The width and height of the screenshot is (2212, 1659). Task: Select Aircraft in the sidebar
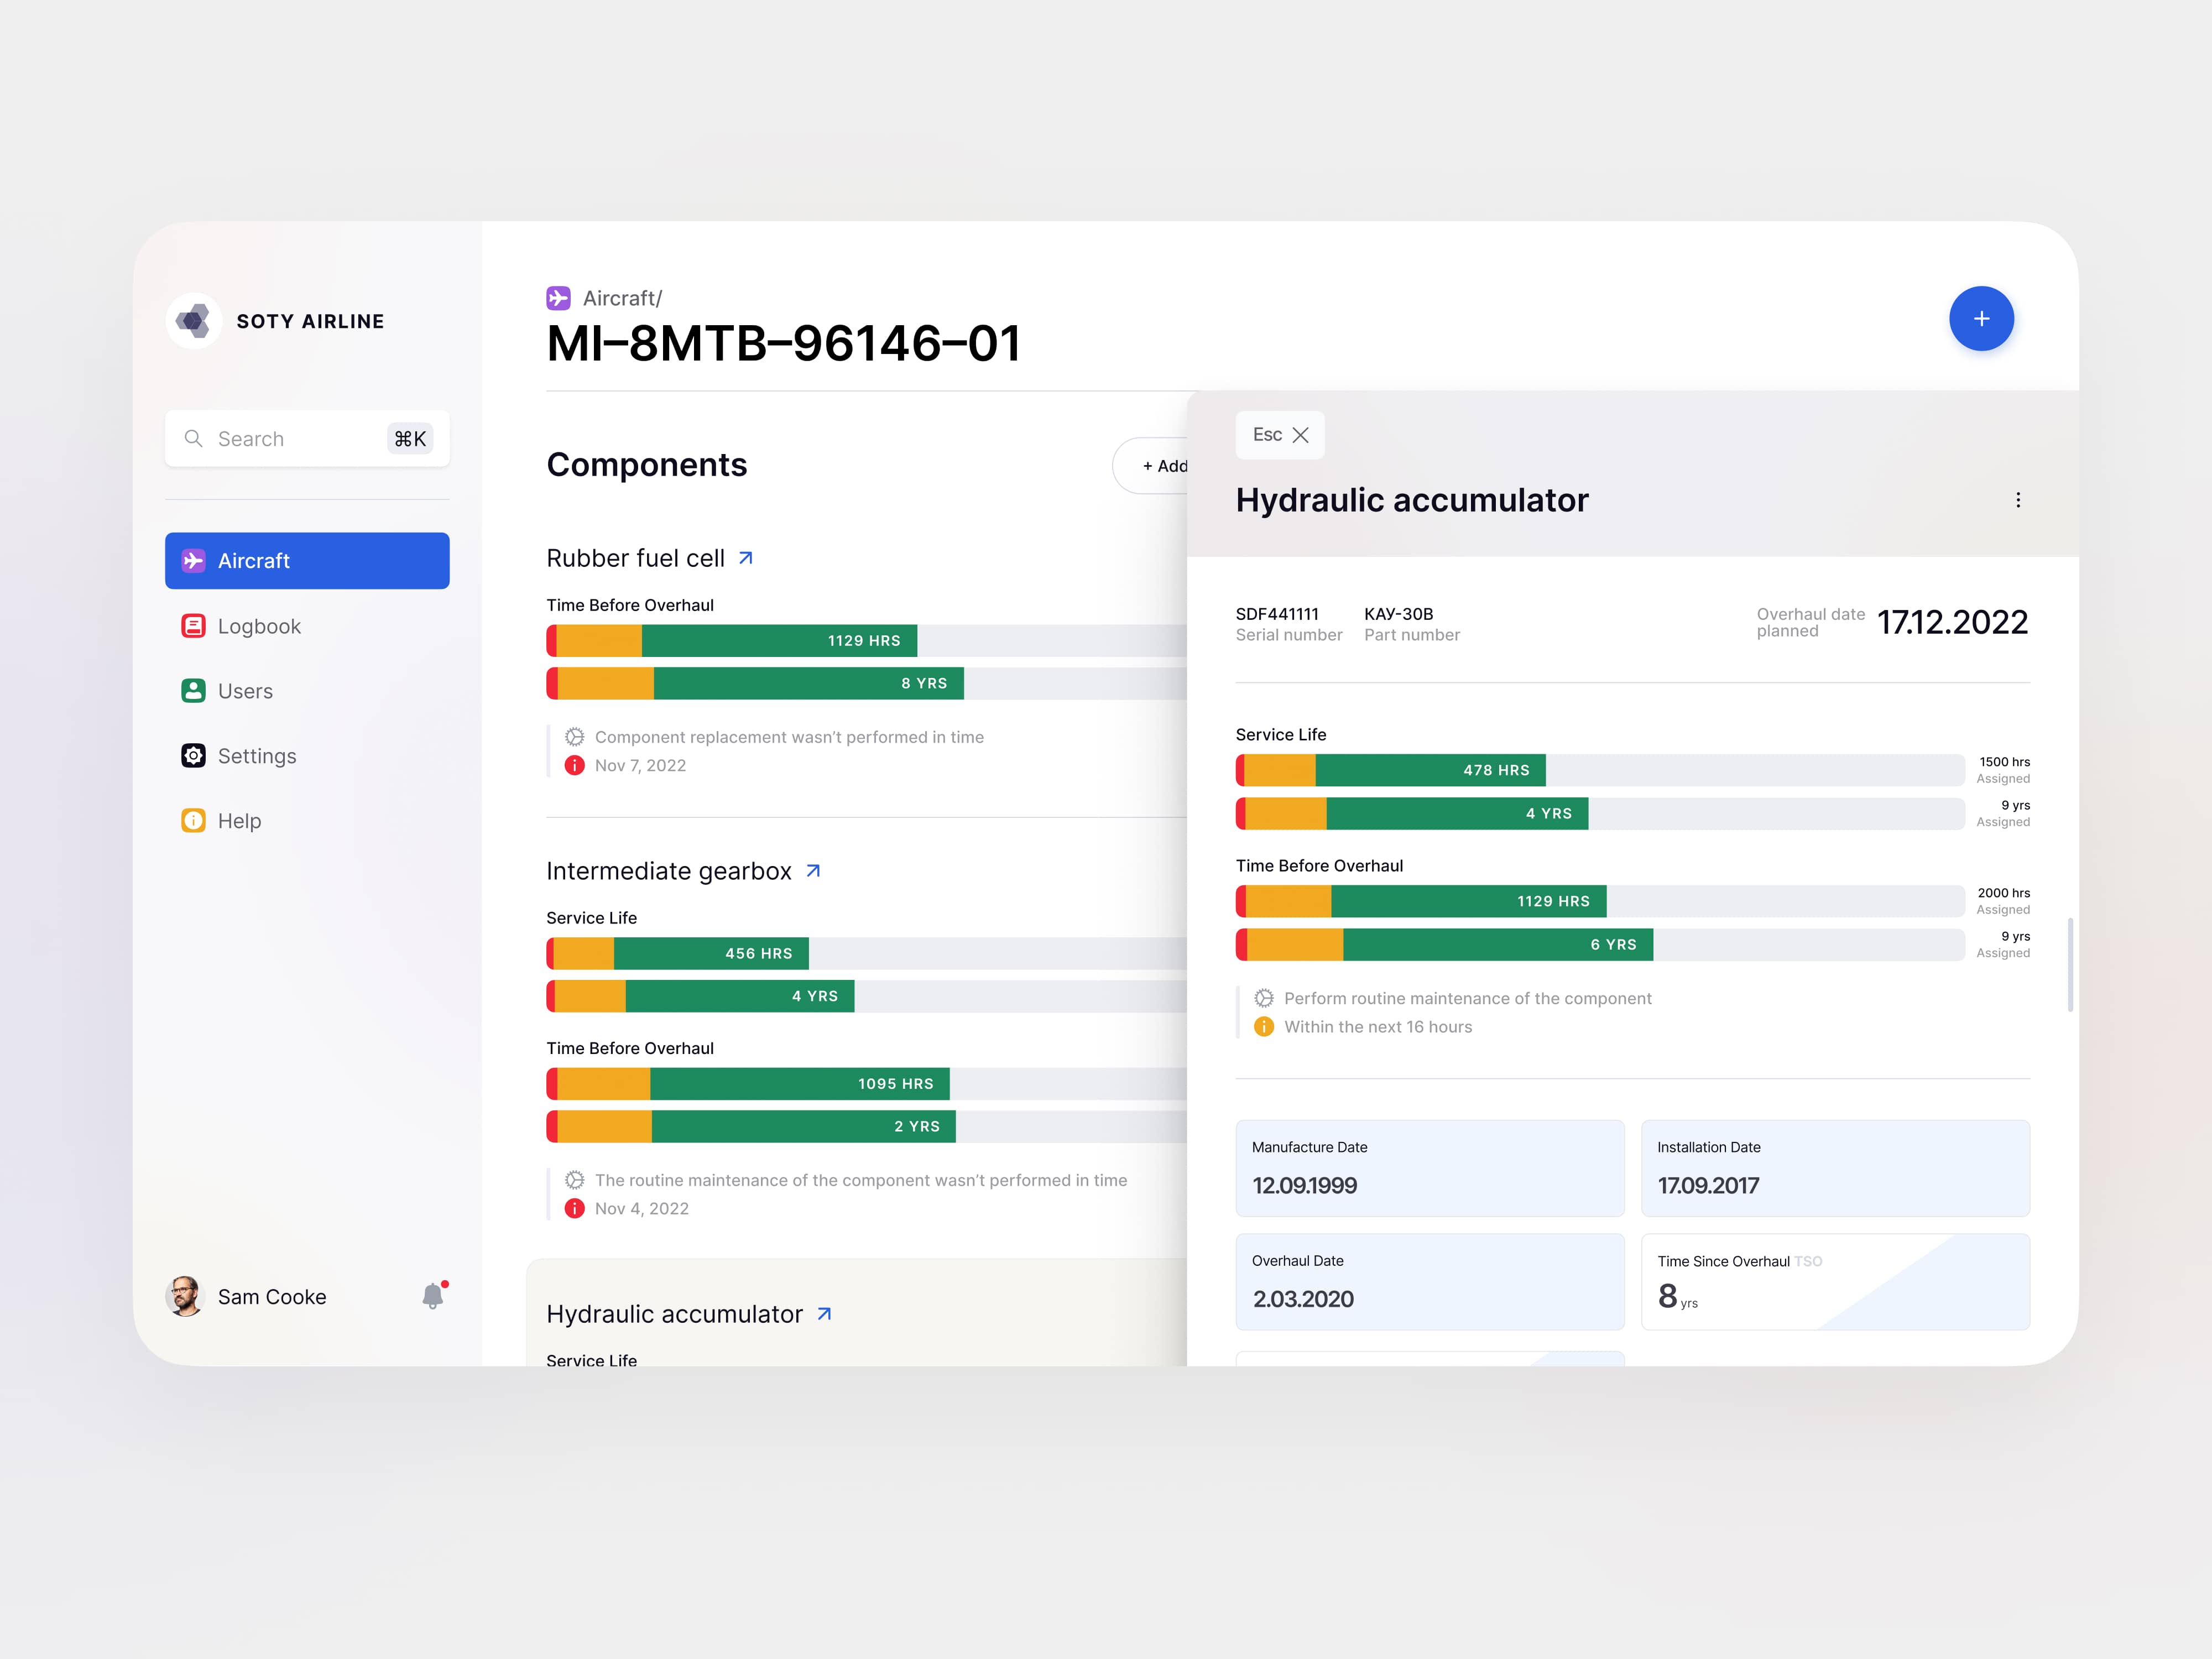pyautogui.click(x=307, y=561)
